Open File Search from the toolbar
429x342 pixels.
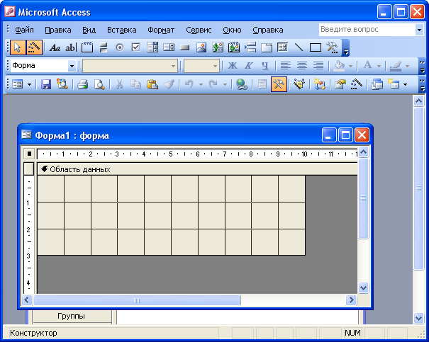(x=62, y=84)
